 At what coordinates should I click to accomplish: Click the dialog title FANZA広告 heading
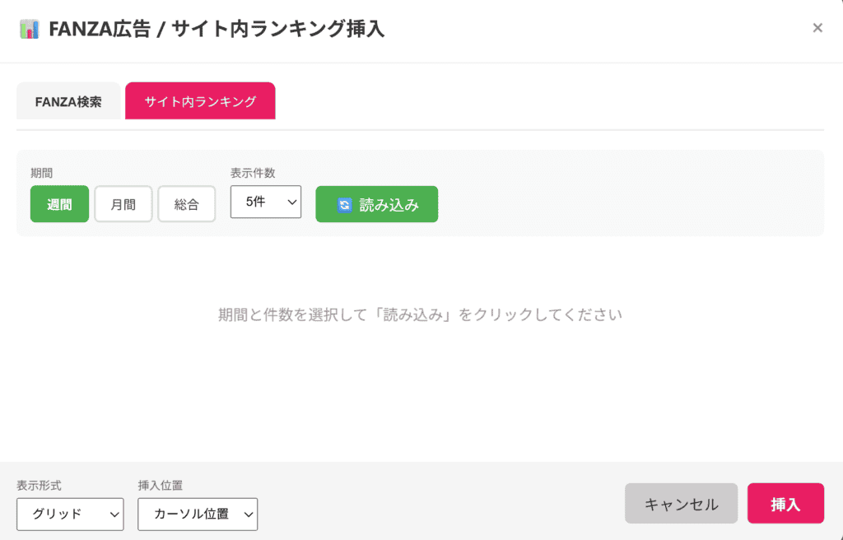(217, 30)
